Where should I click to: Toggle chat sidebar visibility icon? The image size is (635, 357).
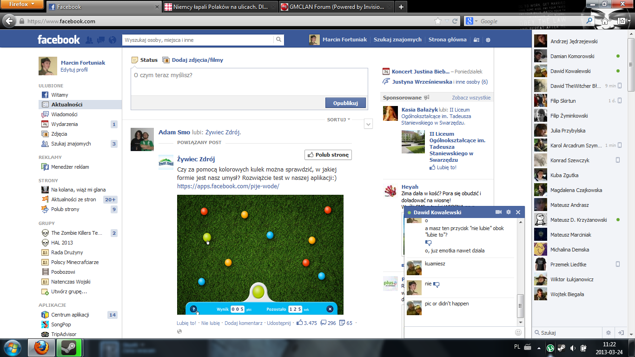(621, 333)
